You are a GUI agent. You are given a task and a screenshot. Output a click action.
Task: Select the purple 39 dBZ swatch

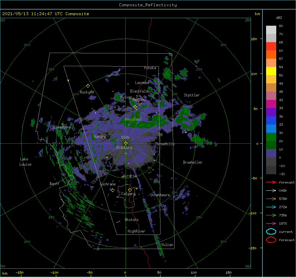[x=271, y=112]
